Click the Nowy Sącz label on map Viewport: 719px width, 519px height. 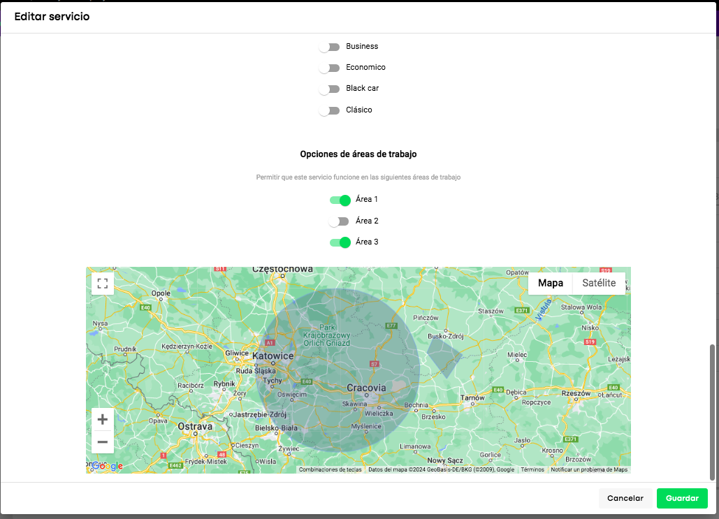pos(445,460)
